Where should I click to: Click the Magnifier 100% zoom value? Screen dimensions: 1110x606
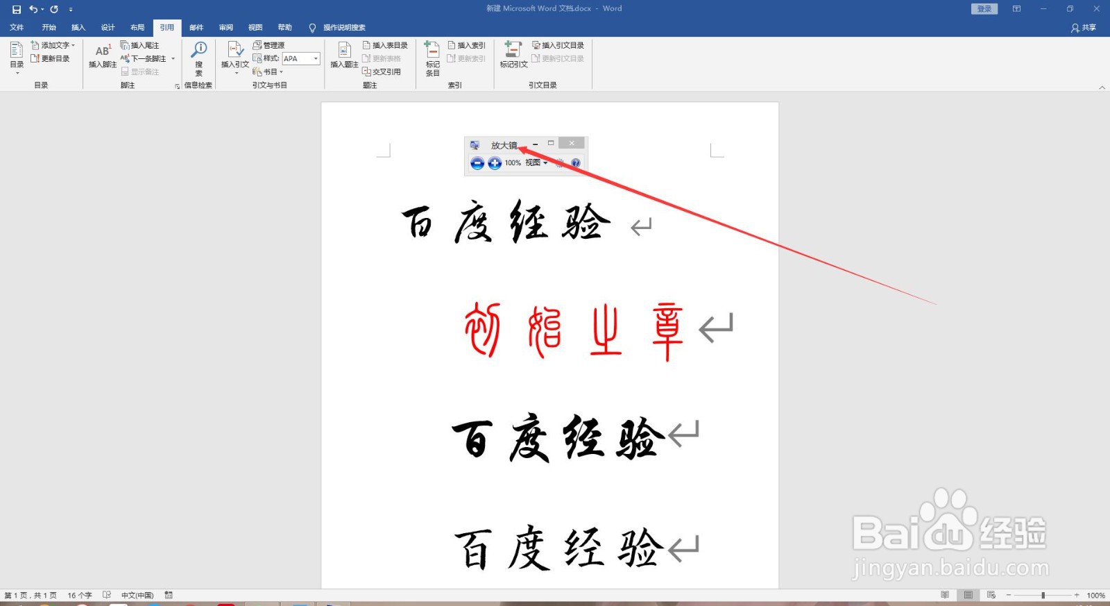pyautogui.click(x=513, y=163)
